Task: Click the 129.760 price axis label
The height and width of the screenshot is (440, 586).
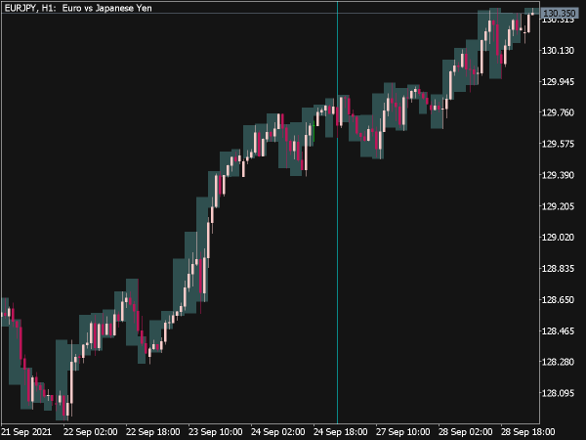Action: tap(558, 112)
